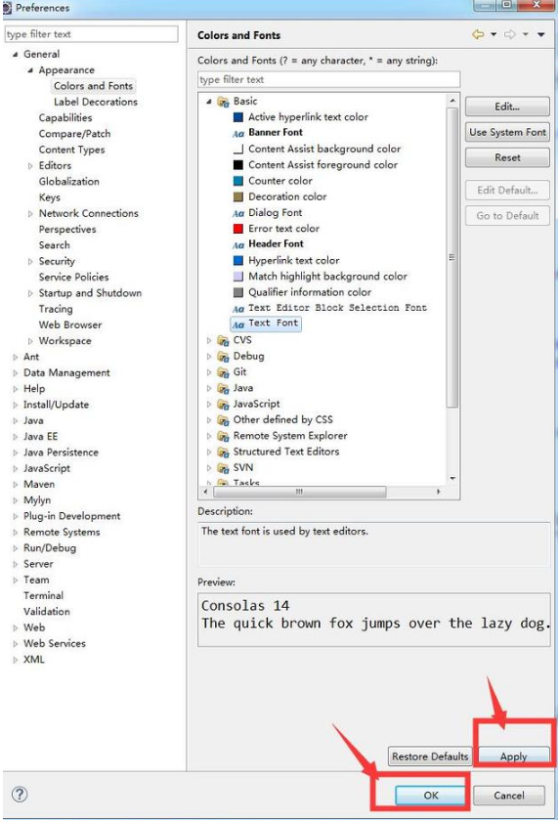Viewport: 558px width, 820px height.
Task: Click the Remote System Explorer folder icon
Action: point(224,436)
